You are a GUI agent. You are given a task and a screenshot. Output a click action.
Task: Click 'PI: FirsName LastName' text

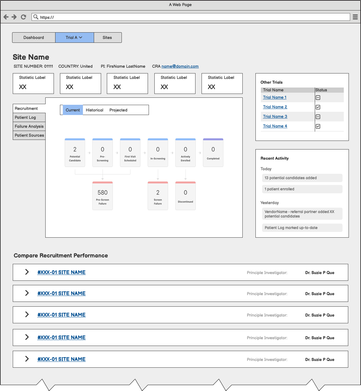click(123, 66)
